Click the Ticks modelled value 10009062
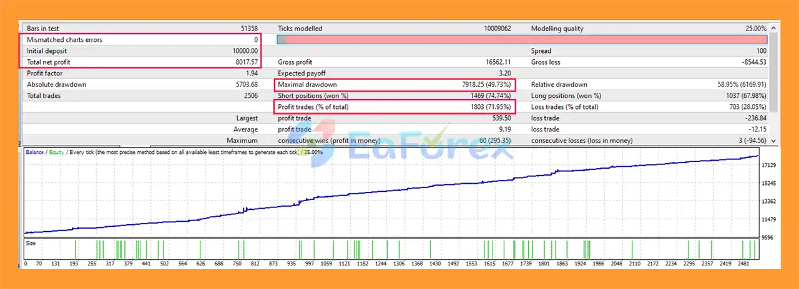This screenshot has width=799, height=289. [x=497, y=29]
